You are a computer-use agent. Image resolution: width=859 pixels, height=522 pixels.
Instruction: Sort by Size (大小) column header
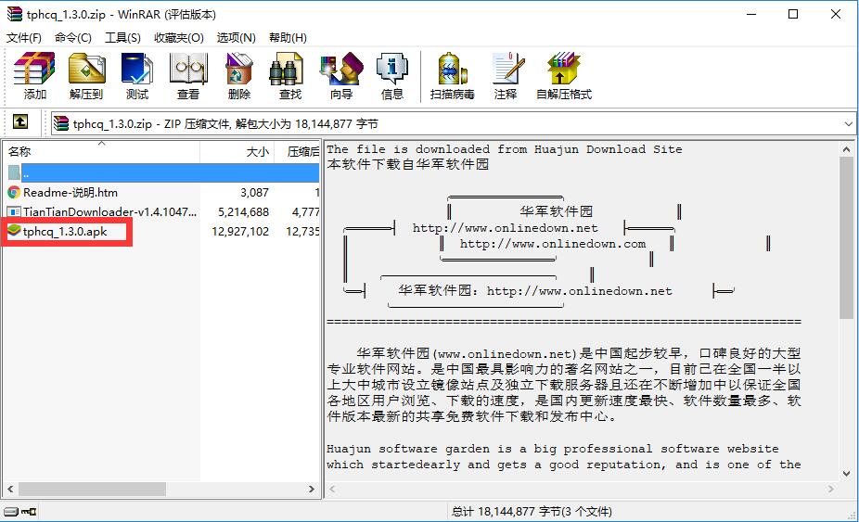coord(237,152)
